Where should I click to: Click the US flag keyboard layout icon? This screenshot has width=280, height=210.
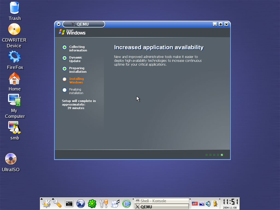pyautogui.click(x=195, y=203)
